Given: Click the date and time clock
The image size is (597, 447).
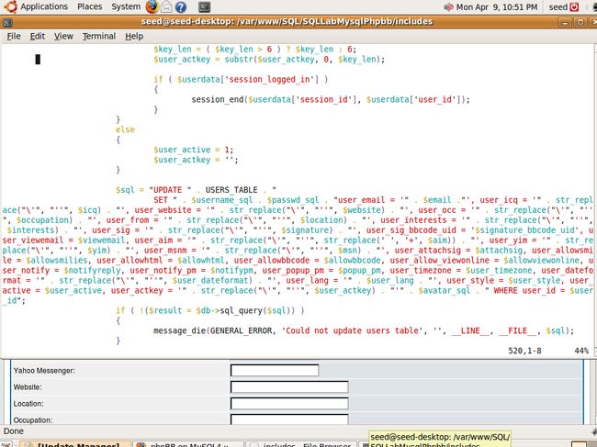Looking at the screenshot, I should click(x=497, y=6).
